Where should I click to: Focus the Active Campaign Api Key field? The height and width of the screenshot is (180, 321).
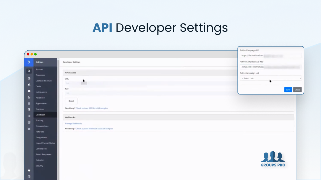[x=271, y=67]
